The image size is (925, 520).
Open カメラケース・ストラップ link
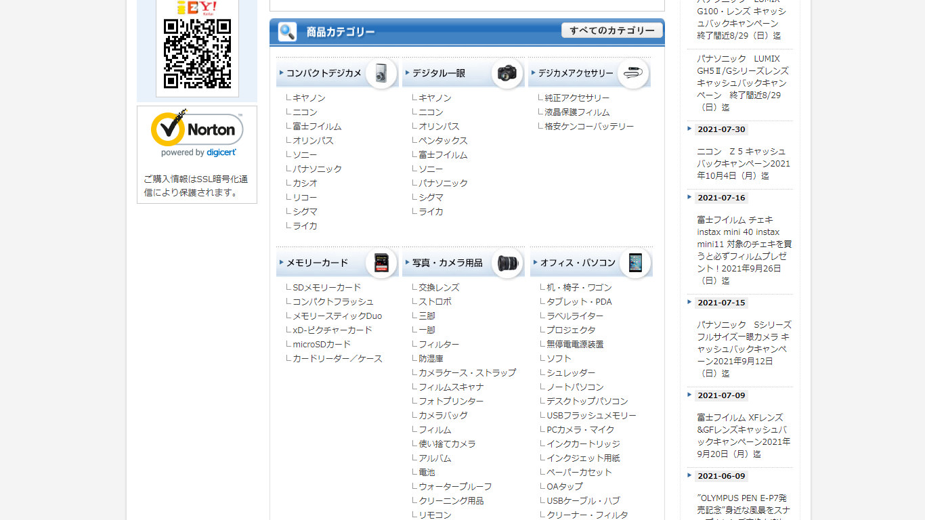click(467, 373)
